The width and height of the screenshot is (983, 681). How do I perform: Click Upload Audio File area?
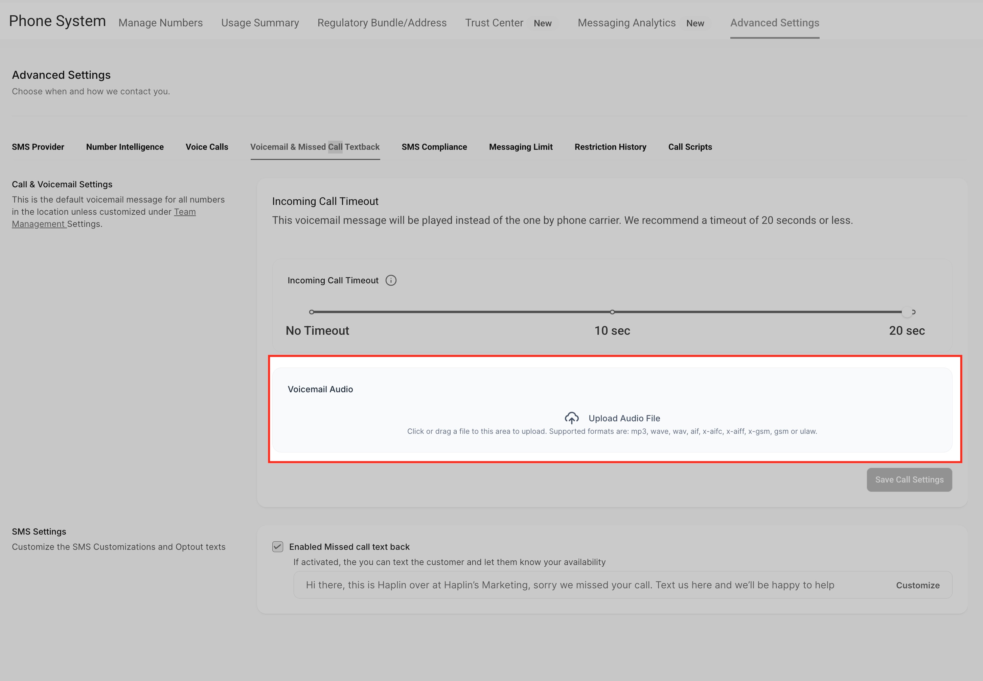(x=624, y=419)
